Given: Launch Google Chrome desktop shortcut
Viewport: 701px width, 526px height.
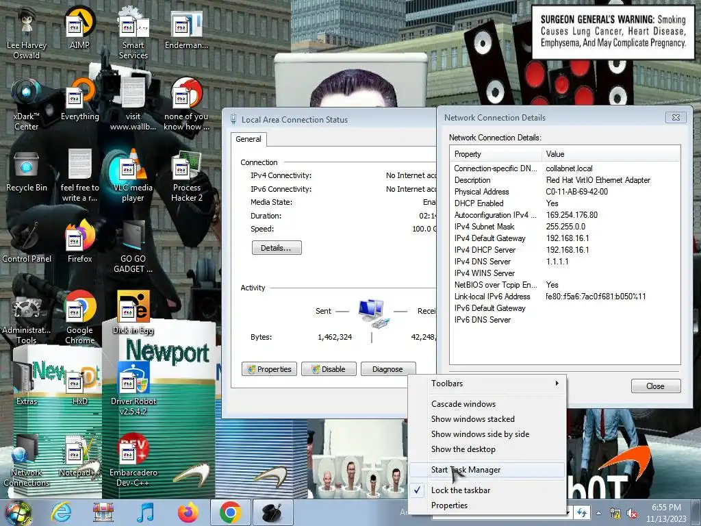Looking at the screenshot, I should [x=79, y=318].
